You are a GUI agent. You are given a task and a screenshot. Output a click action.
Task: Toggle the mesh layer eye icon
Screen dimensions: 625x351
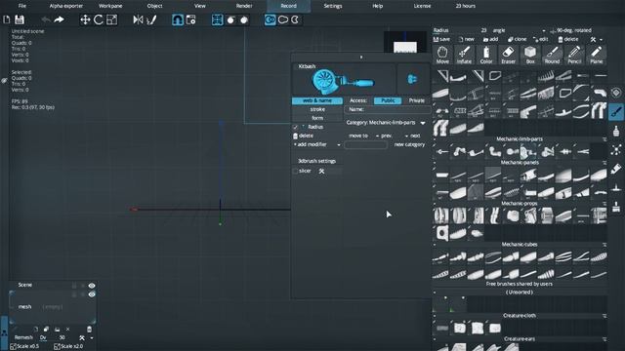[92, 294]
